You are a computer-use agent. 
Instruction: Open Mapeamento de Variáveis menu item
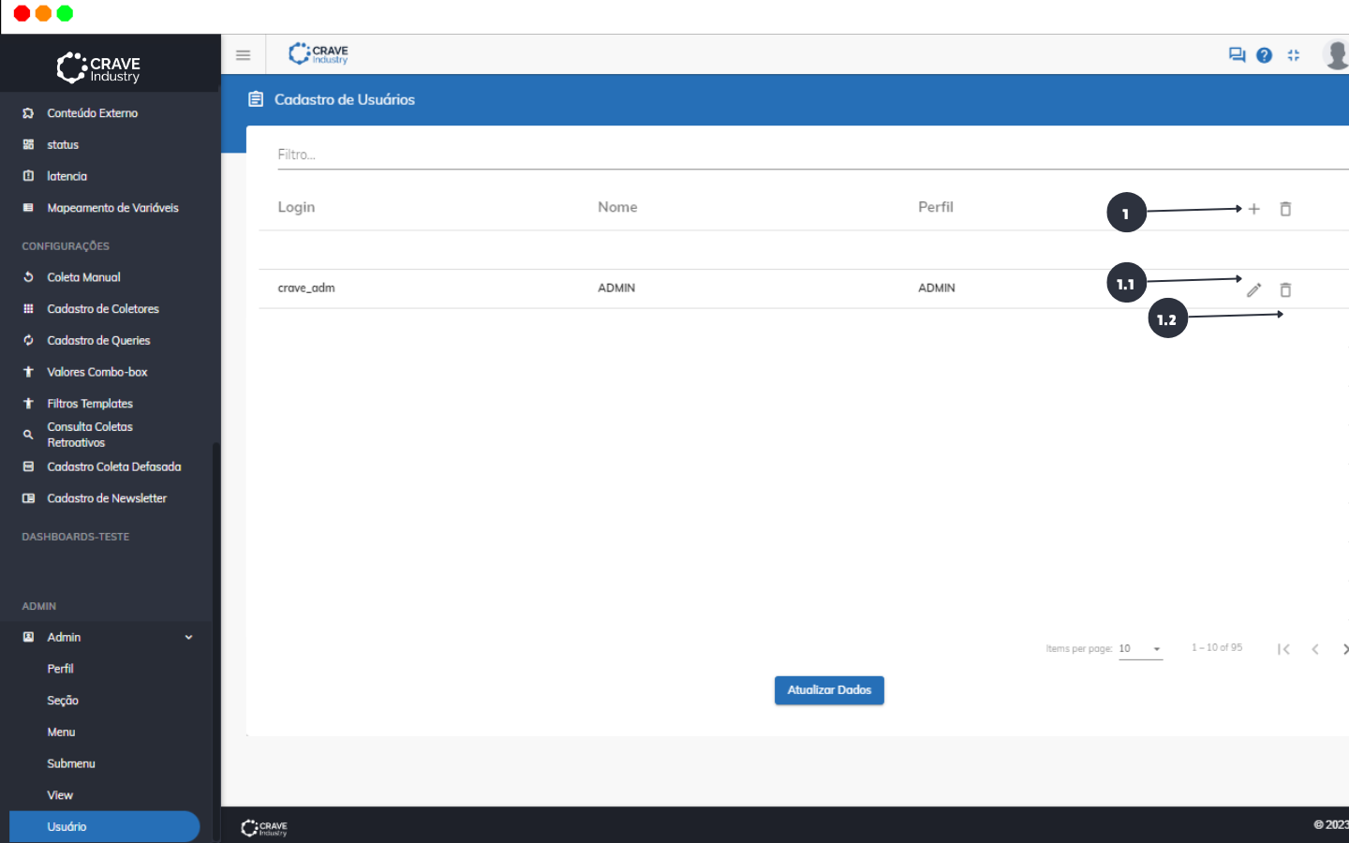pos(111,208)
